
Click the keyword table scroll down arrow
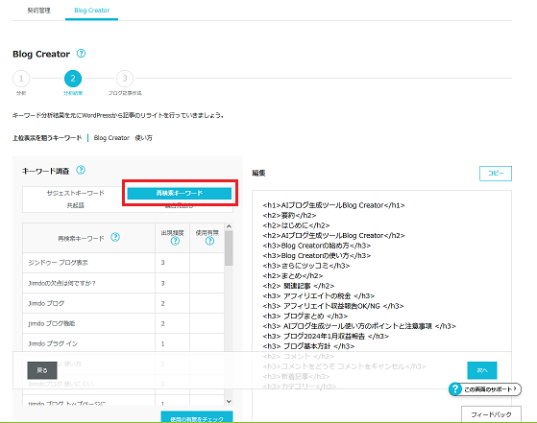229,402
